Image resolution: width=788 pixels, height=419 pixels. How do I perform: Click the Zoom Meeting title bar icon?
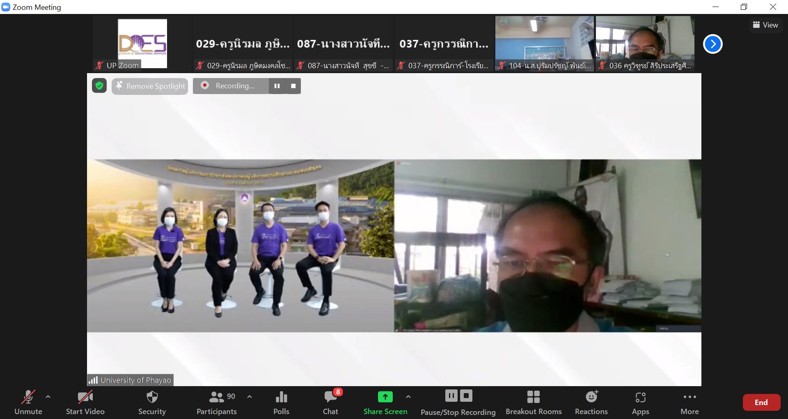(x=6, y=7)
